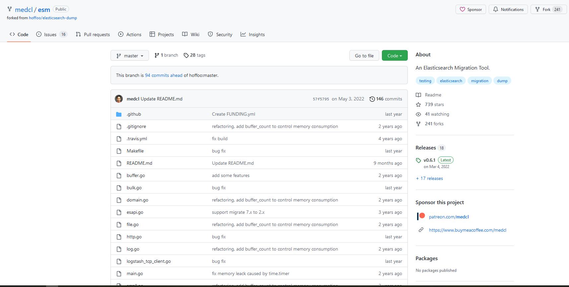
Task: Open commit hash 57f5795
Action: pos(321,99)
